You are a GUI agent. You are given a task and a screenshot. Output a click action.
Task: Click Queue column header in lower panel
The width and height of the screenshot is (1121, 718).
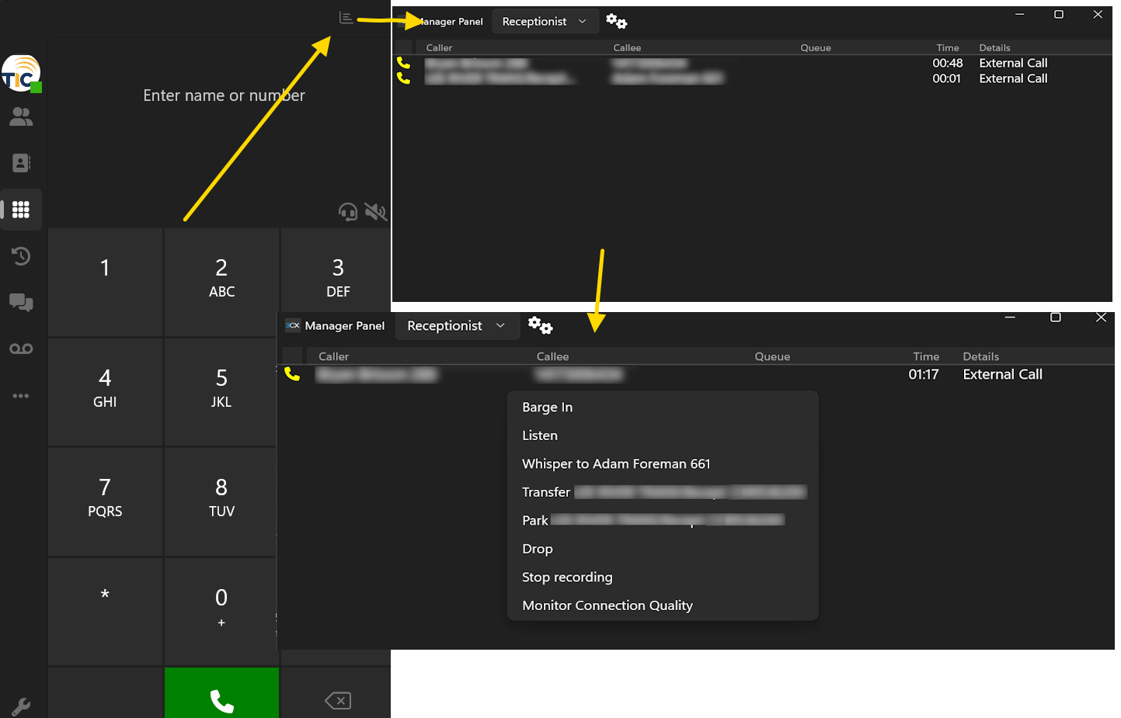(x=772, y=356)
